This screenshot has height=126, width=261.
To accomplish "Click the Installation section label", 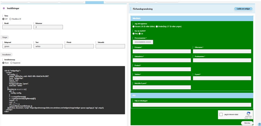I will click(7, 54).
